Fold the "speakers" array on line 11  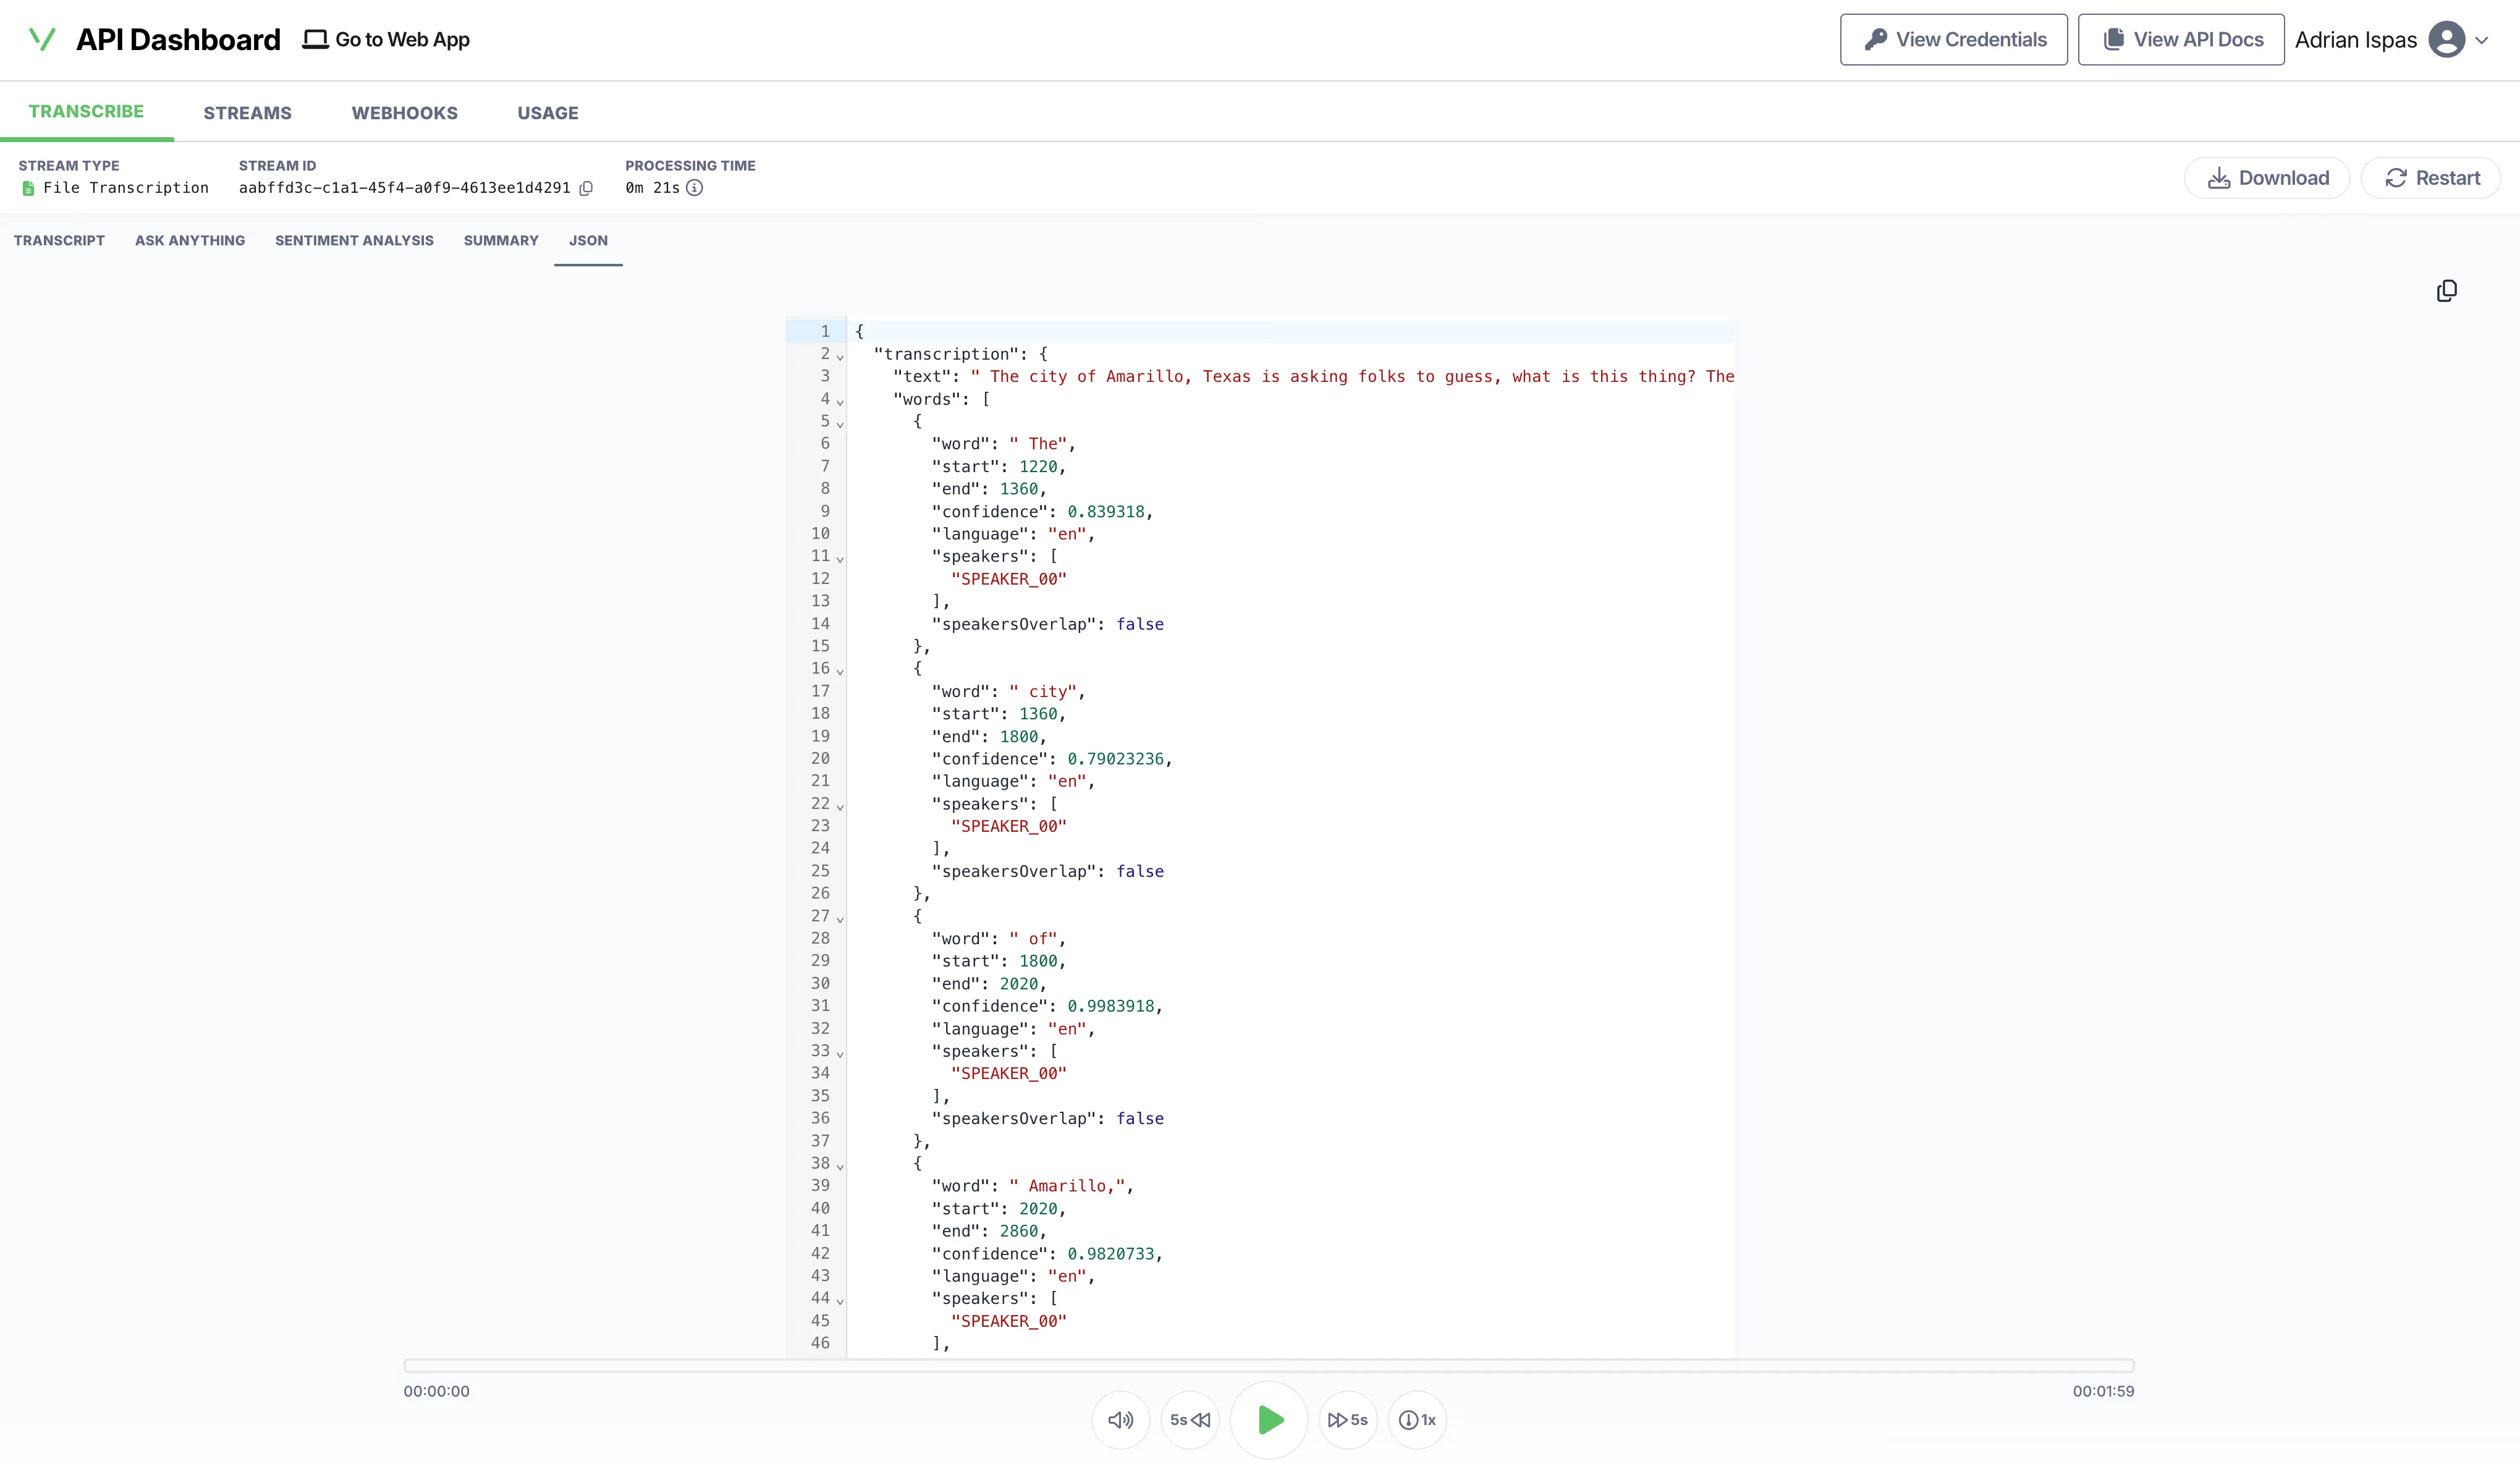tap(840, 559)
